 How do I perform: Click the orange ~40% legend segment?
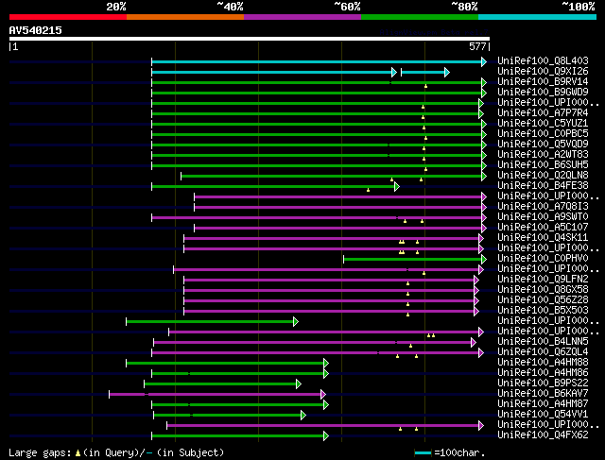tap(185, 17)
